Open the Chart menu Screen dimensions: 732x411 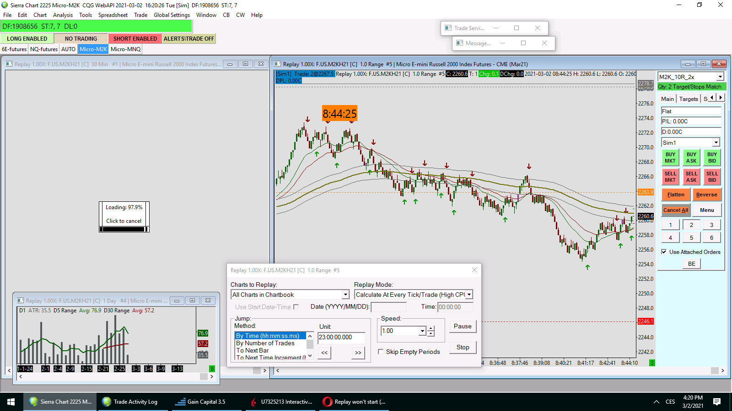pos(40,15)
